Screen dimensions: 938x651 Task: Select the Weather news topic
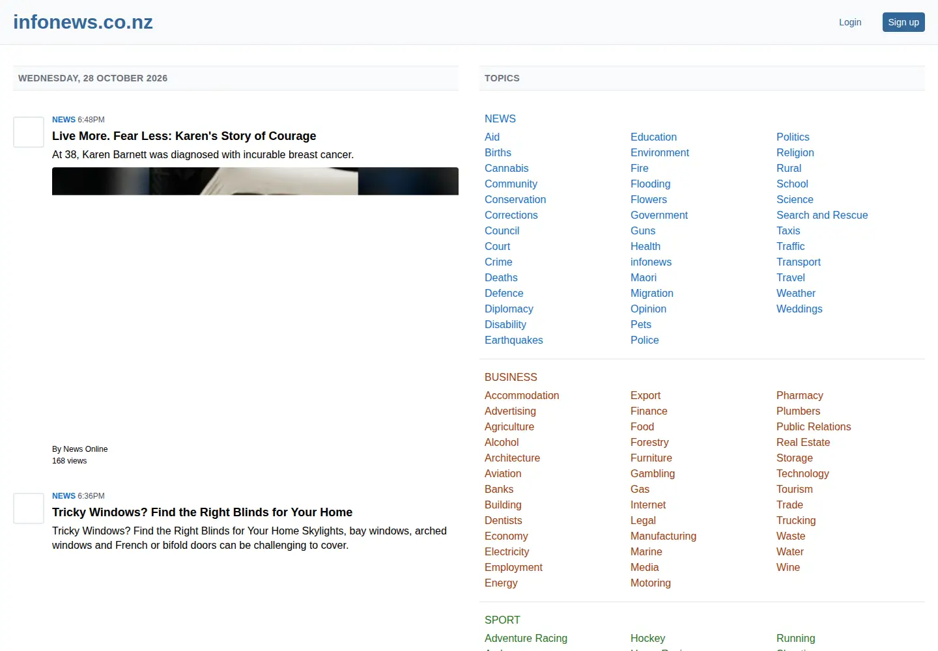coord(796,293)
